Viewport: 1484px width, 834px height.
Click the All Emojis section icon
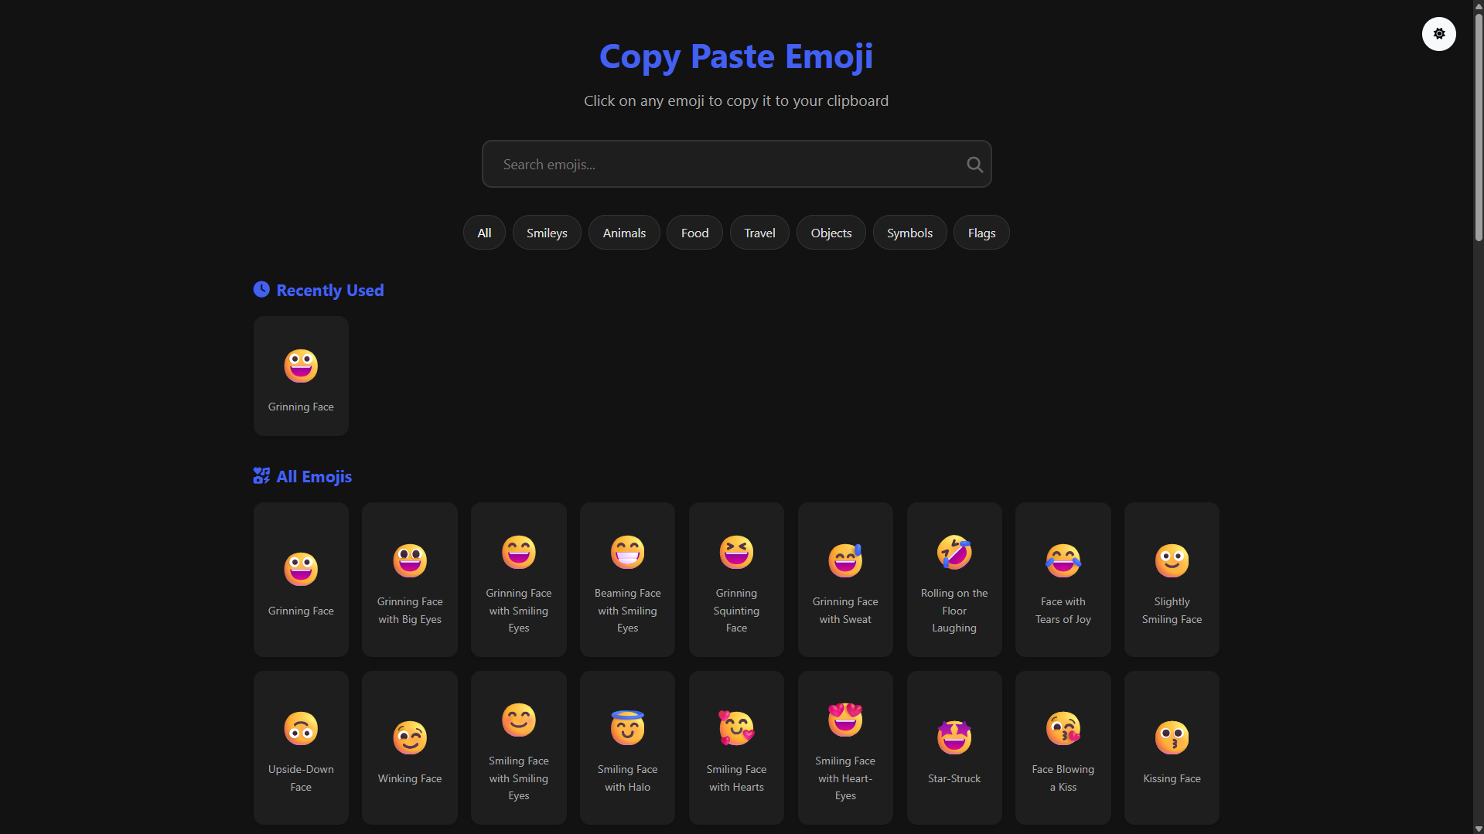click(261, 475)
